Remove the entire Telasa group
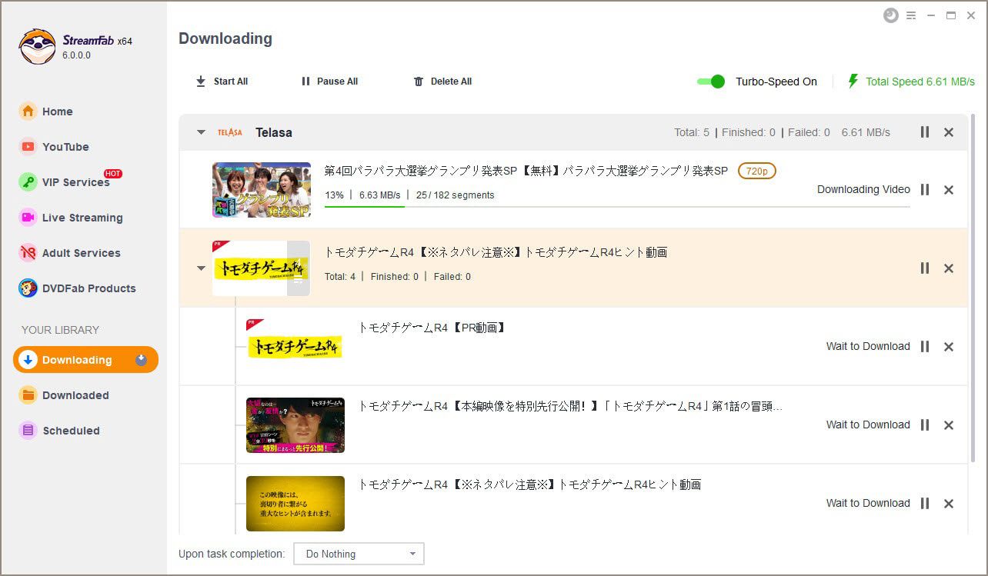 949,132
